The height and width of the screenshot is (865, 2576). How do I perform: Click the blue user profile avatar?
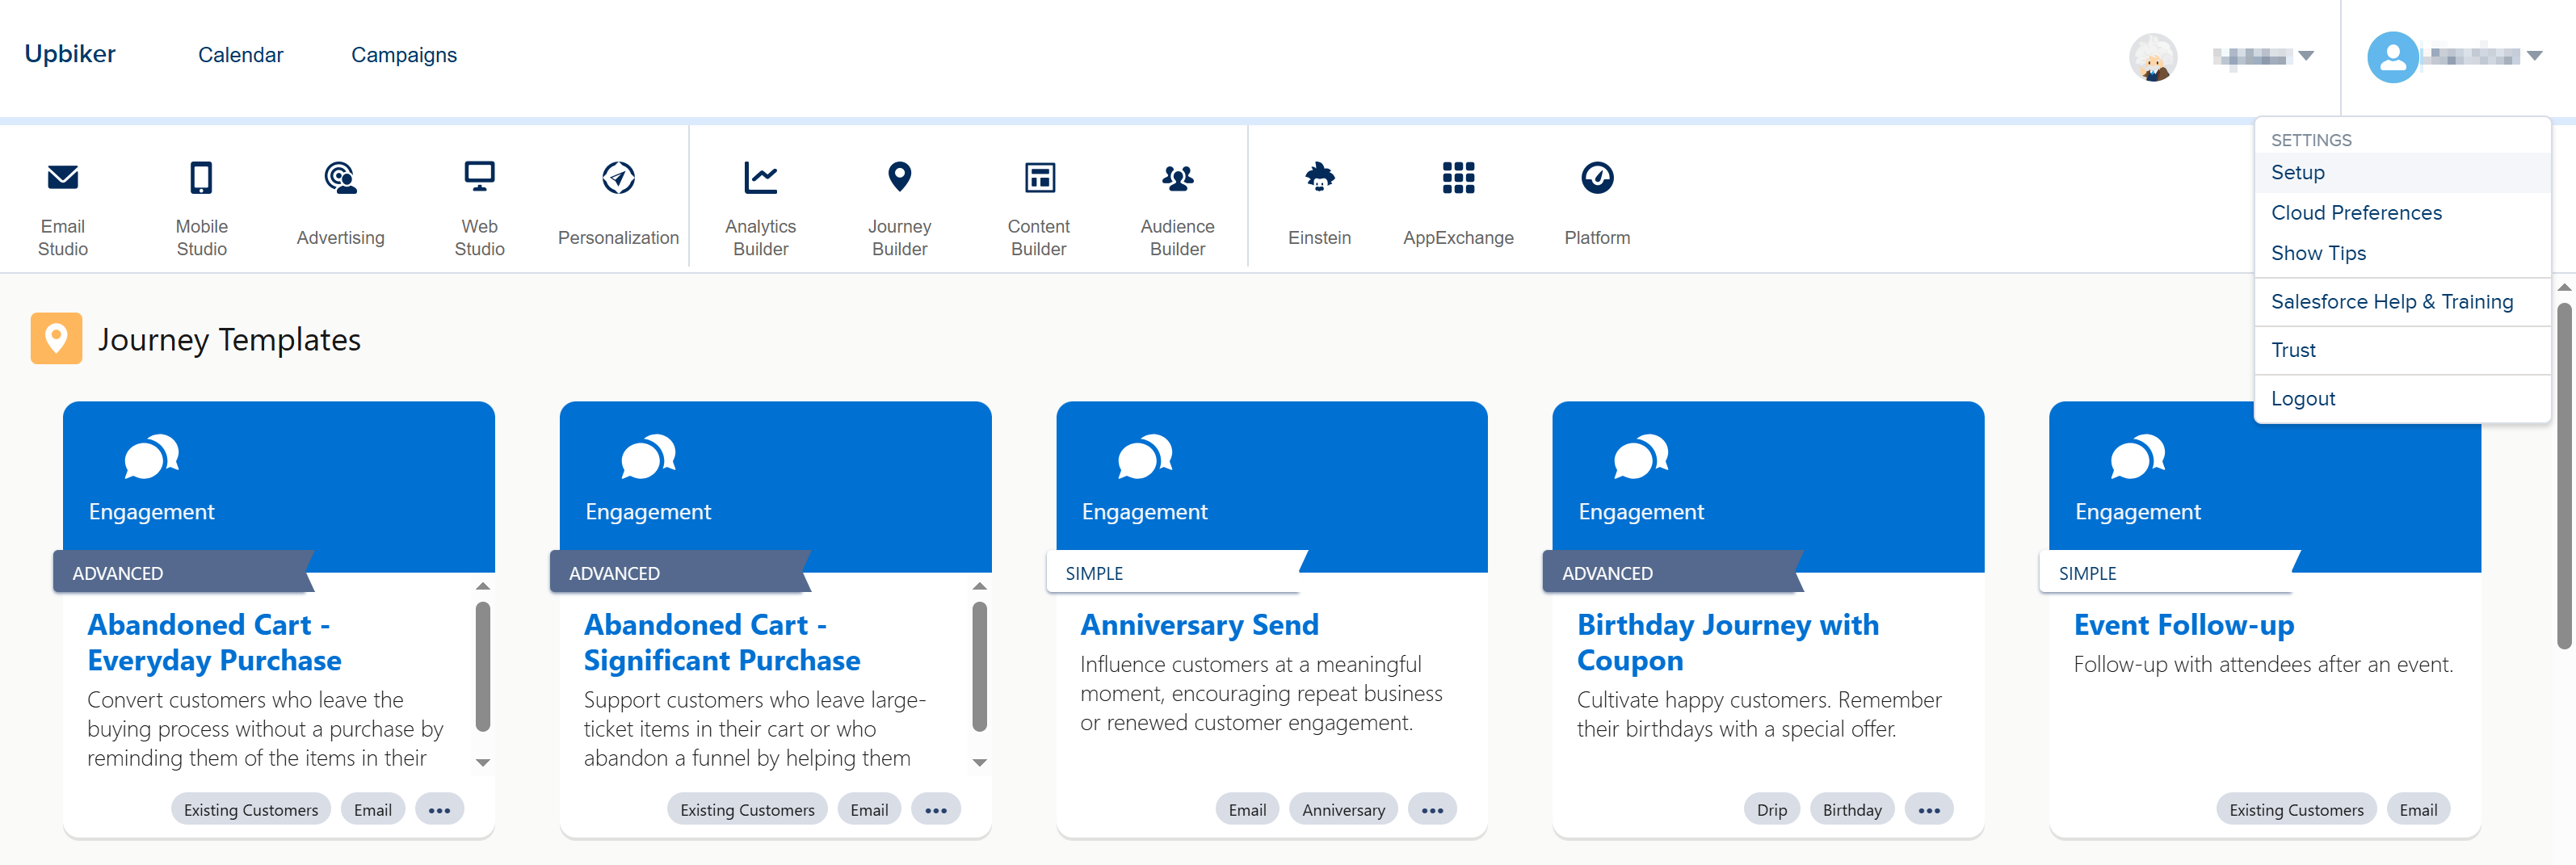point(2392,57)
